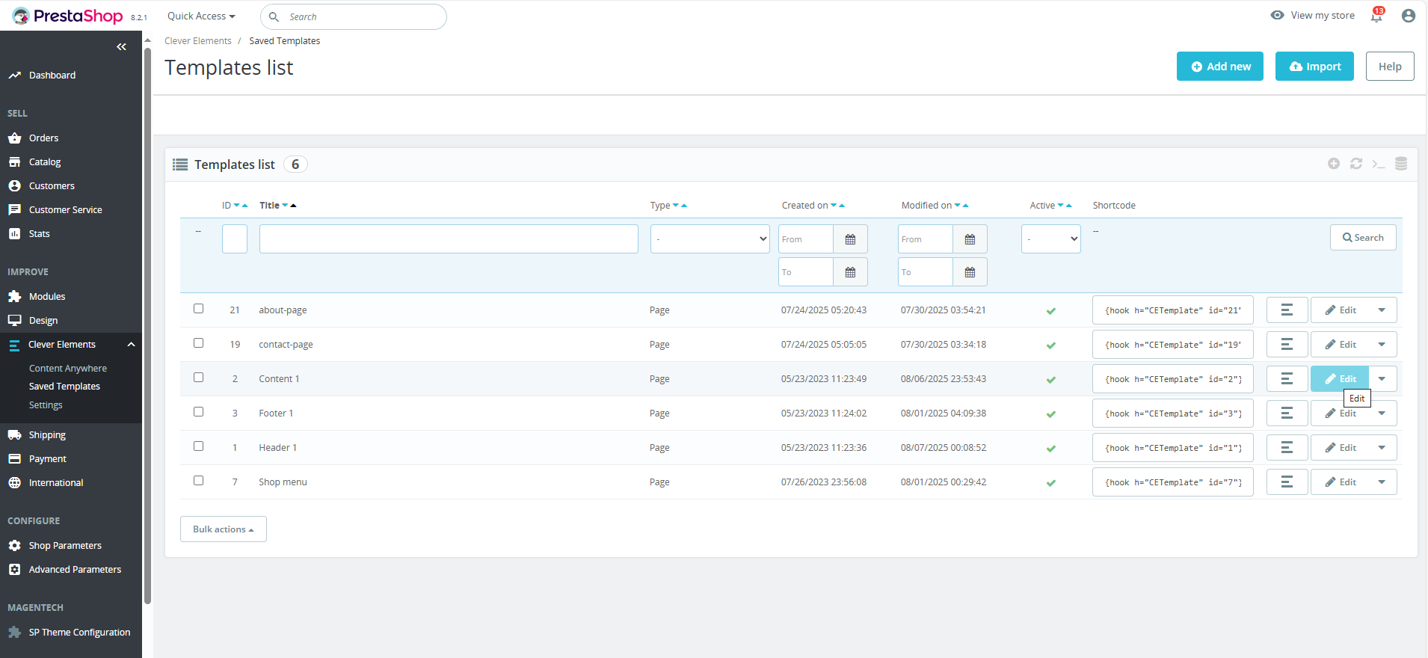Show the SQL query icon in panel header
The width and height of the screenshot is (1428, 658).
coord(1379,164)
